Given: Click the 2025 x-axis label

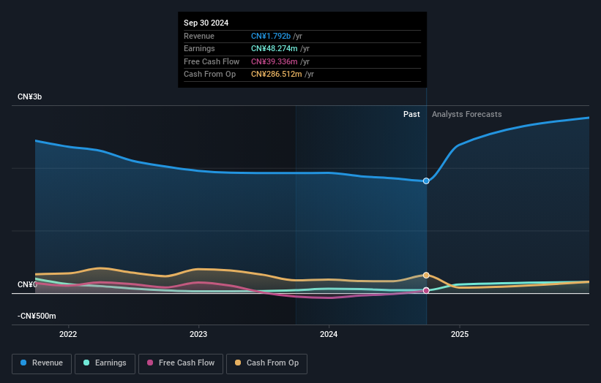Looking at the screenshot, I should click(460, 334).
